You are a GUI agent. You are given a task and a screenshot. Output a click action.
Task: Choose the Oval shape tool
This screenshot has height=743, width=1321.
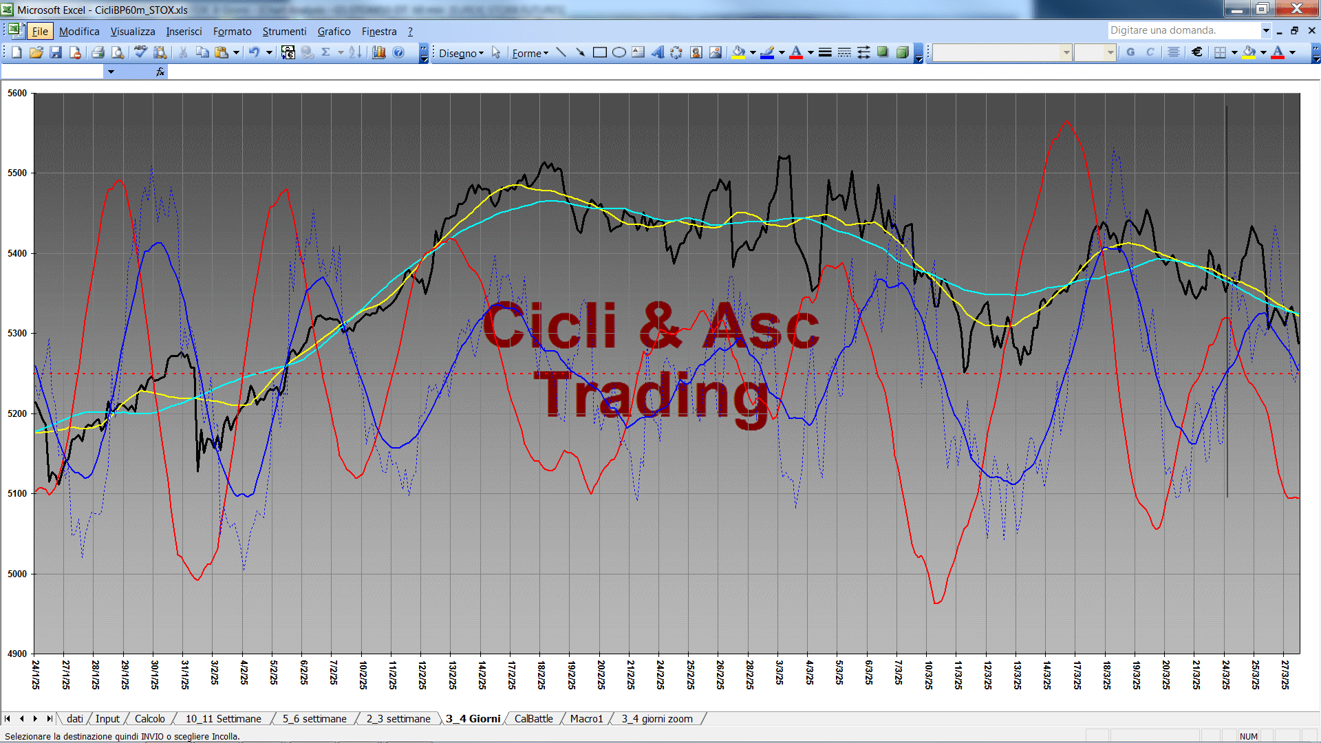point(619,52)
